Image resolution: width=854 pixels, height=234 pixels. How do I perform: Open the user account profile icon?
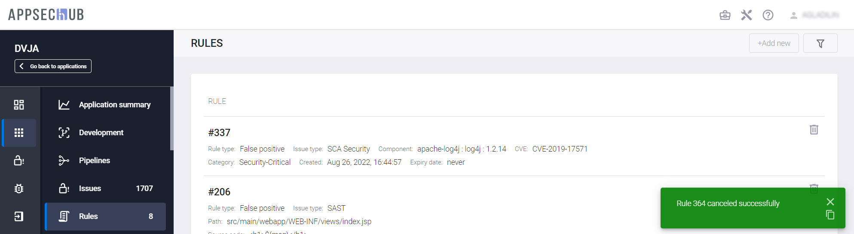[793, 15]
